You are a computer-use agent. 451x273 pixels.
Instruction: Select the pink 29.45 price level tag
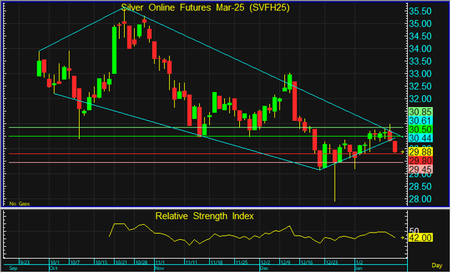click(420, 170)
